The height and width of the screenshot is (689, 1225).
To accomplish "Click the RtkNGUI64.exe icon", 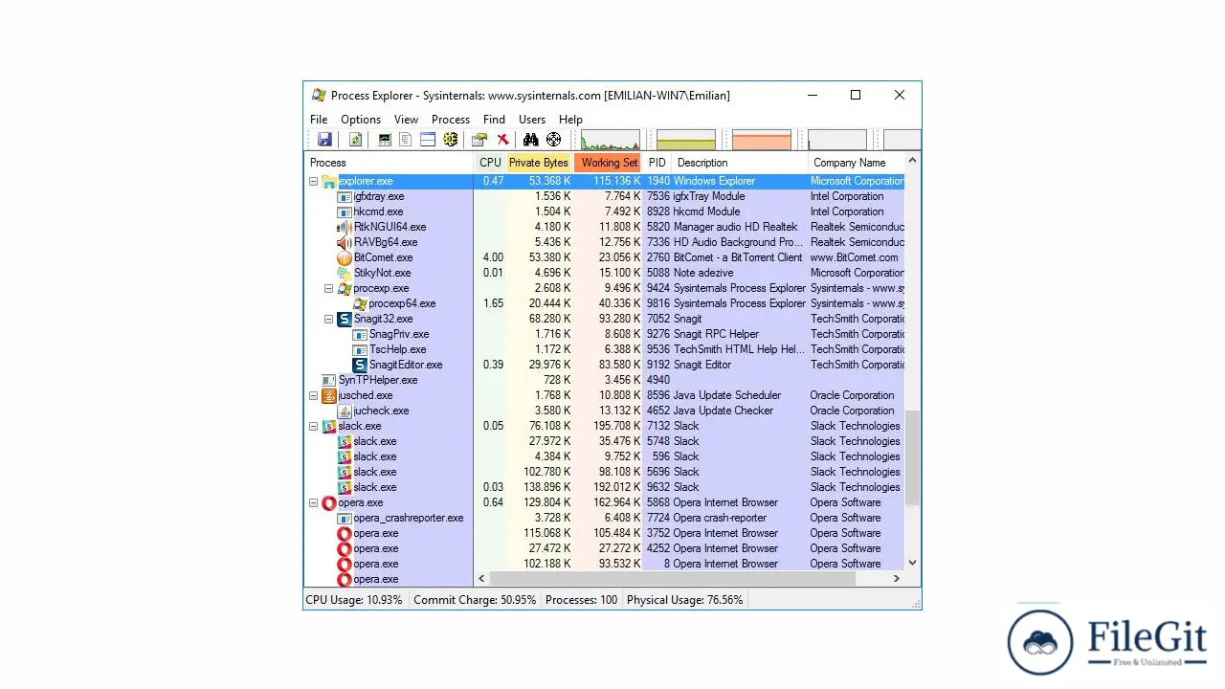I will click(x=345, y=227).
